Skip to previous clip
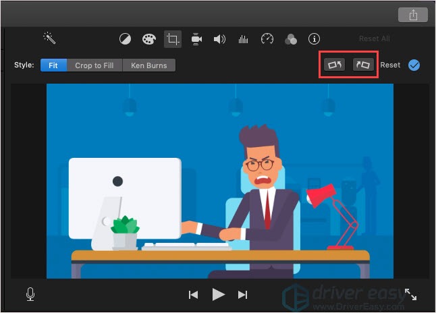Screen dimensions: 436x313 click(193, 295)
